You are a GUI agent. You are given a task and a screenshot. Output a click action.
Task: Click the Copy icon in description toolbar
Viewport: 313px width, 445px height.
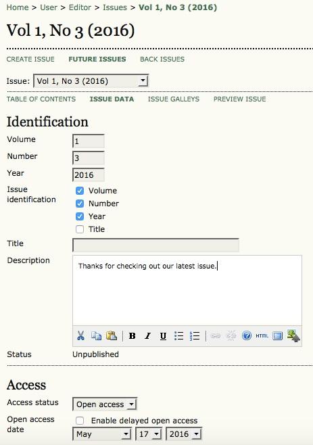(96, 336)
